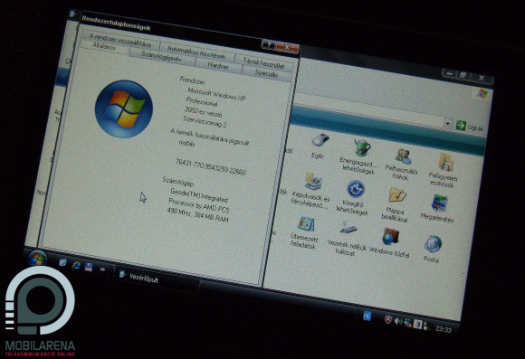Open the Egér mouse settings icon

[x=320, y=140]
